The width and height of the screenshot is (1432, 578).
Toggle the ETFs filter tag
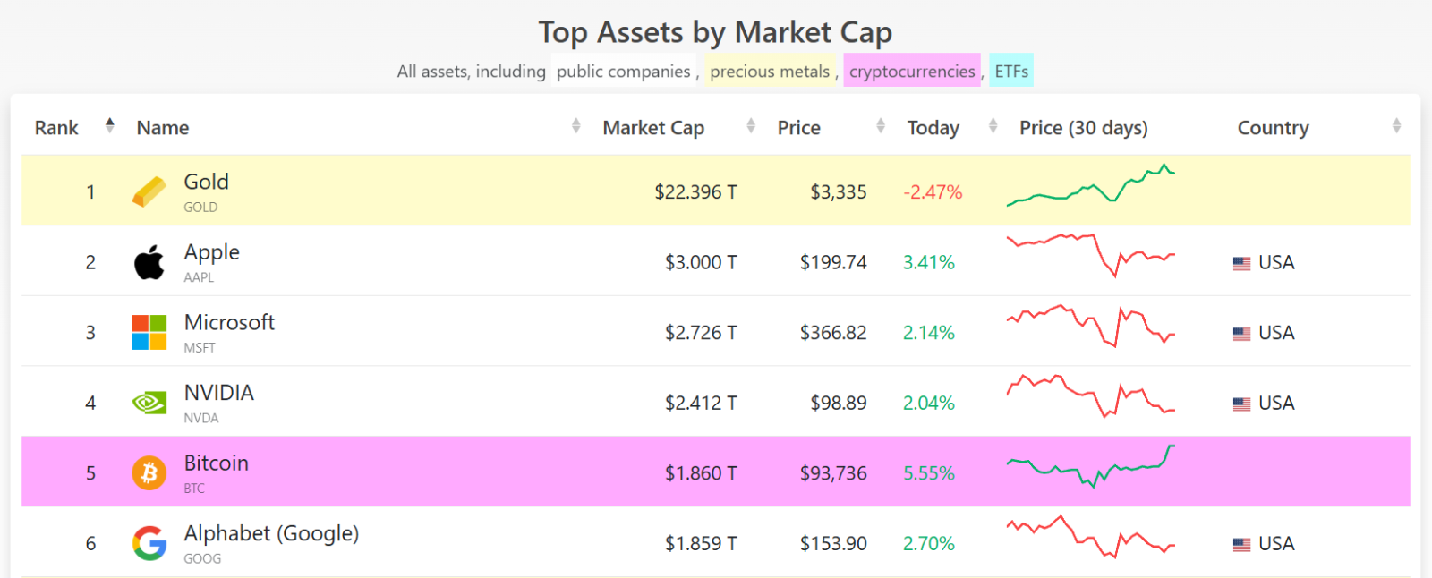[1011, 72]
